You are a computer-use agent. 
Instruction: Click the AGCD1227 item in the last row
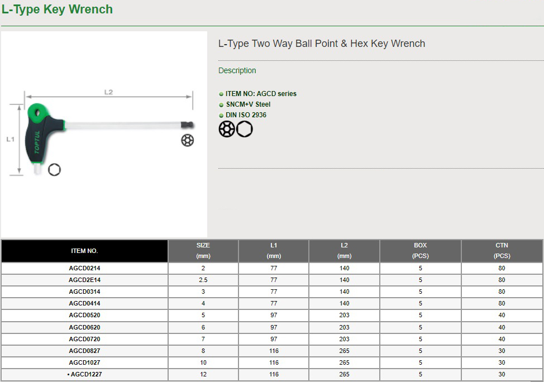86,374
